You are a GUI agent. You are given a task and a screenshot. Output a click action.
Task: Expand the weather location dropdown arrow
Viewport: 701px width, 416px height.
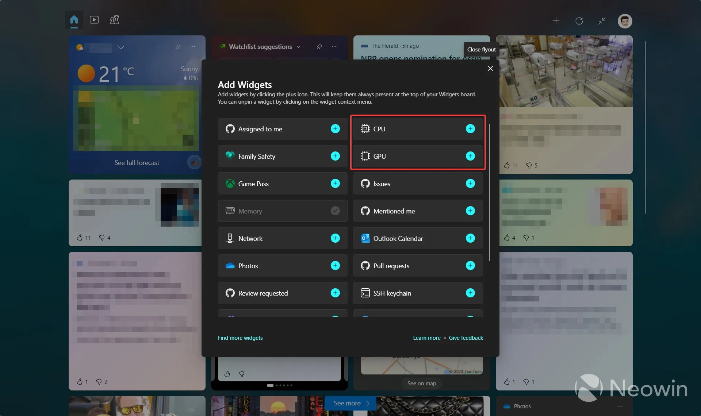click(121, 47)
